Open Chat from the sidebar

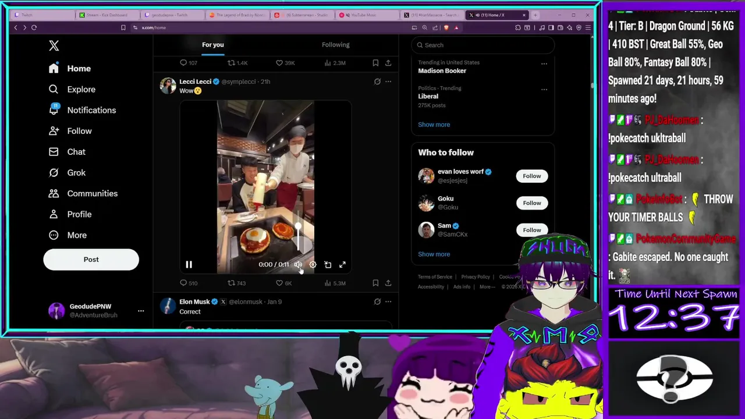[x=67, y=152]
